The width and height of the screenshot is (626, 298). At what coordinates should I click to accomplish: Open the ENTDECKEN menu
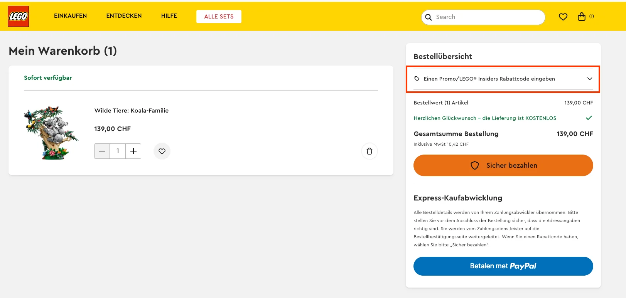pyautogui.click(x=124, y=16)
